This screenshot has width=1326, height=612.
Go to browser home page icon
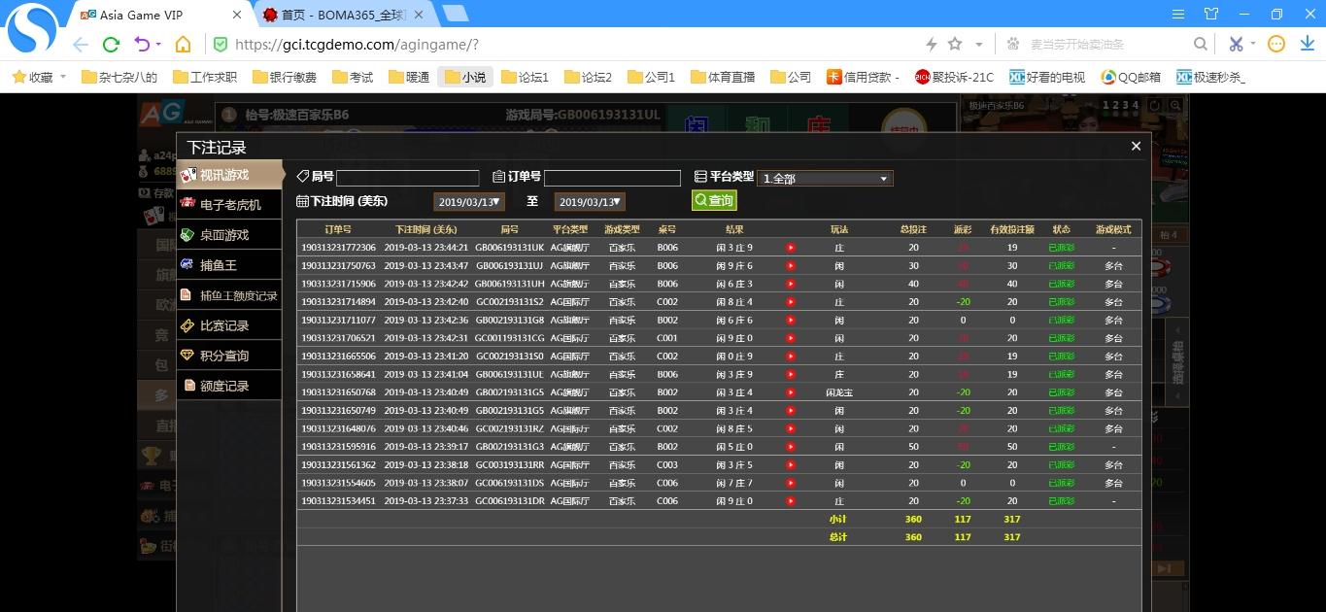pos(183,45)
